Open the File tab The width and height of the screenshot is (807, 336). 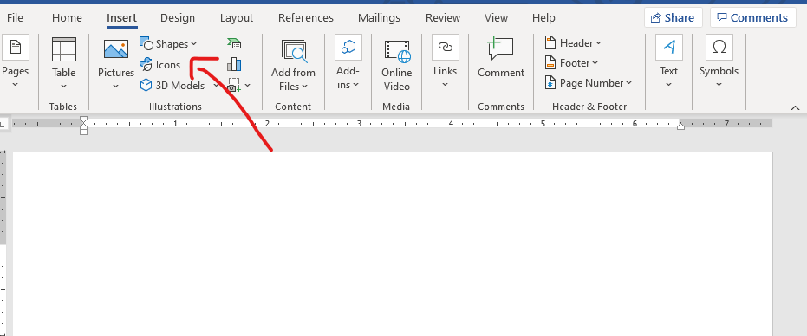point(15,18)
